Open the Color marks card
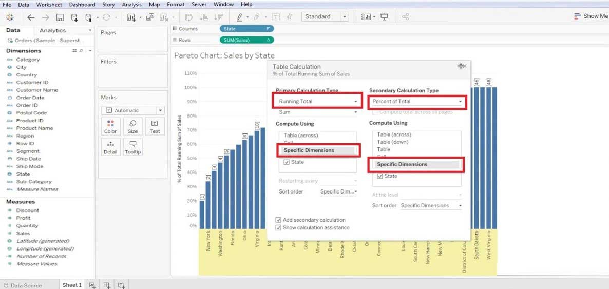The height and width of the screenshot is (289, 609). pos(110,127)
